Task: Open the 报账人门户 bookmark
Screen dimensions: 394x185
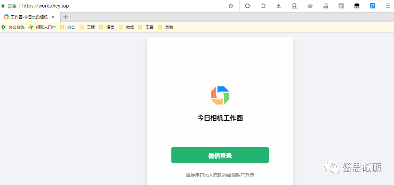Action: click(x=42, y=27)
